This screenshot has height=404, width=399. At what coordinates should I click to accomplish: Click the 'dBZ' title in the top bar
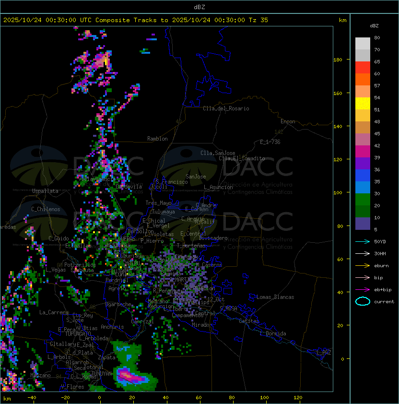pos(199,7)
